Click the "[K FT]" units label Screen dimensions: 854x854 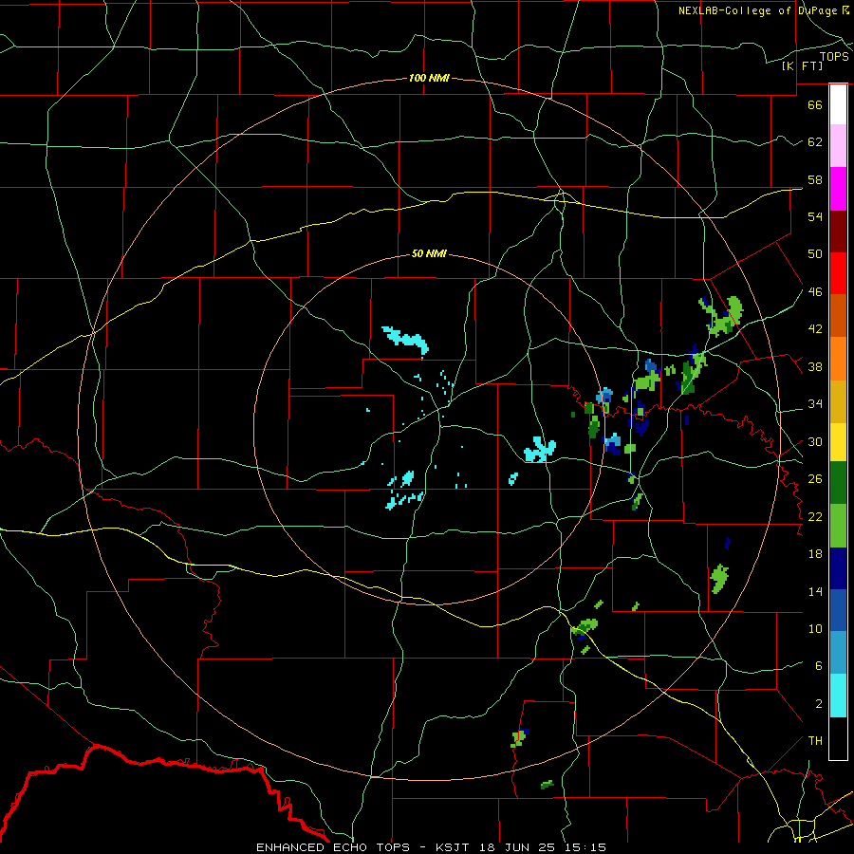pos(802,65)
